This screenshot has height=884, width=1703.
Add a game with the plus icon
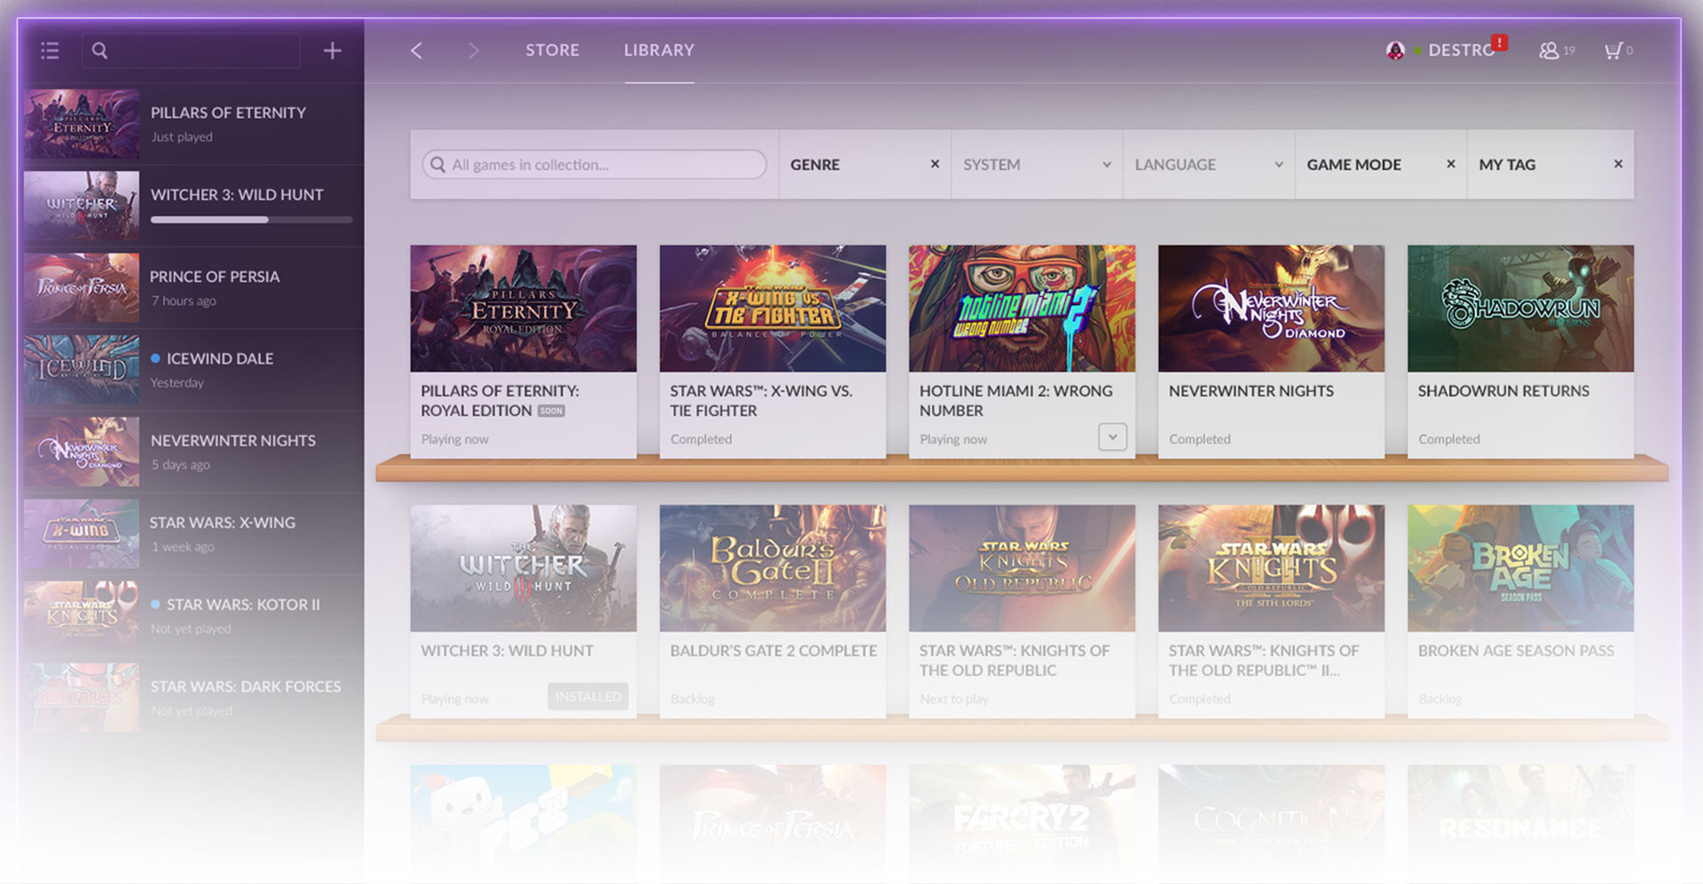333,51
